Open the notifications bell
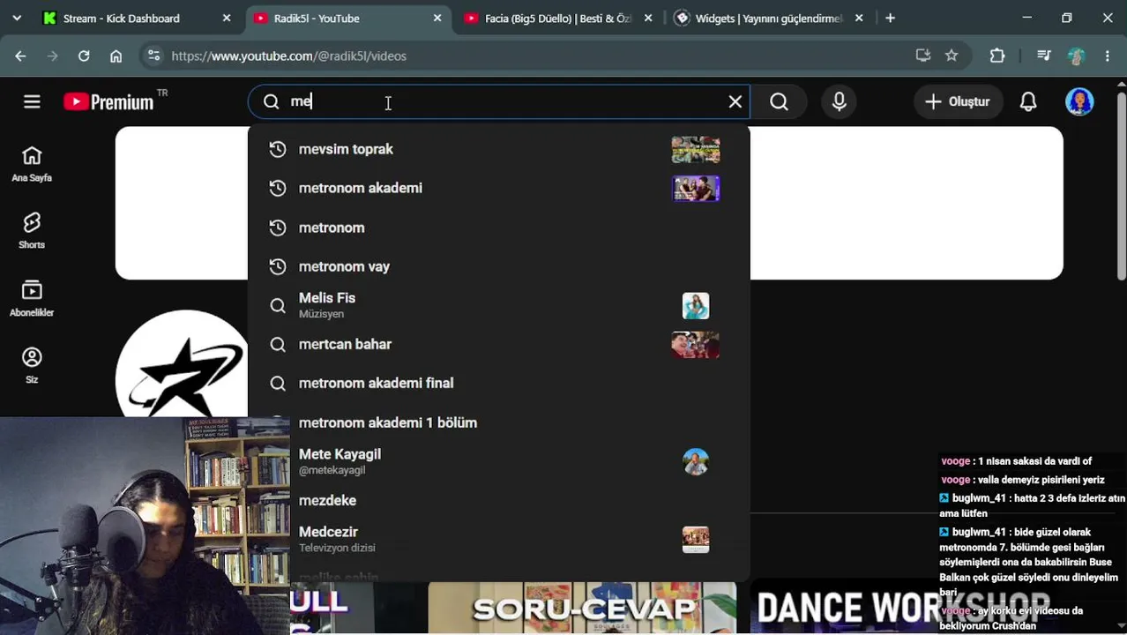Viewport: 1127px width, 635px height. click(x=1028, y=101)
